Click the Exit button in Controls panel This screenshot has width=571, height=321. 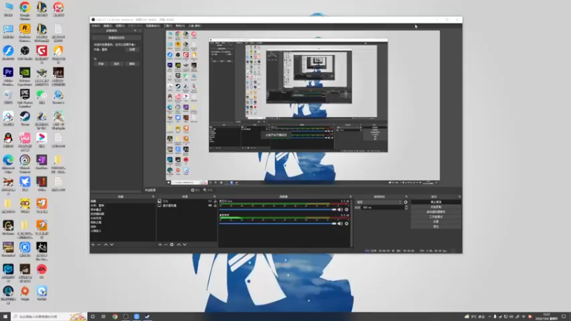coord(436,226)
